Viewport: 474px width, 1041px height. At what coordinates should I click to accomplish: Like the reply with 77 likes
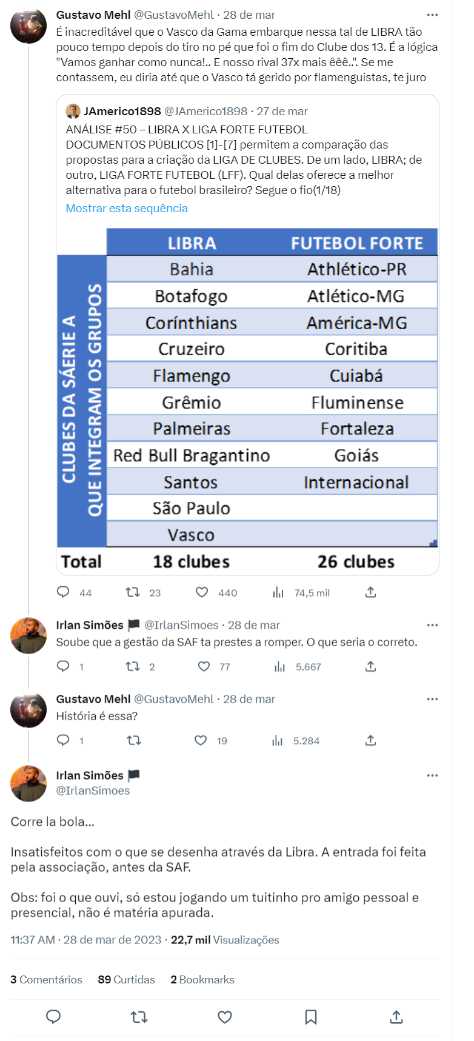(204, 666)
